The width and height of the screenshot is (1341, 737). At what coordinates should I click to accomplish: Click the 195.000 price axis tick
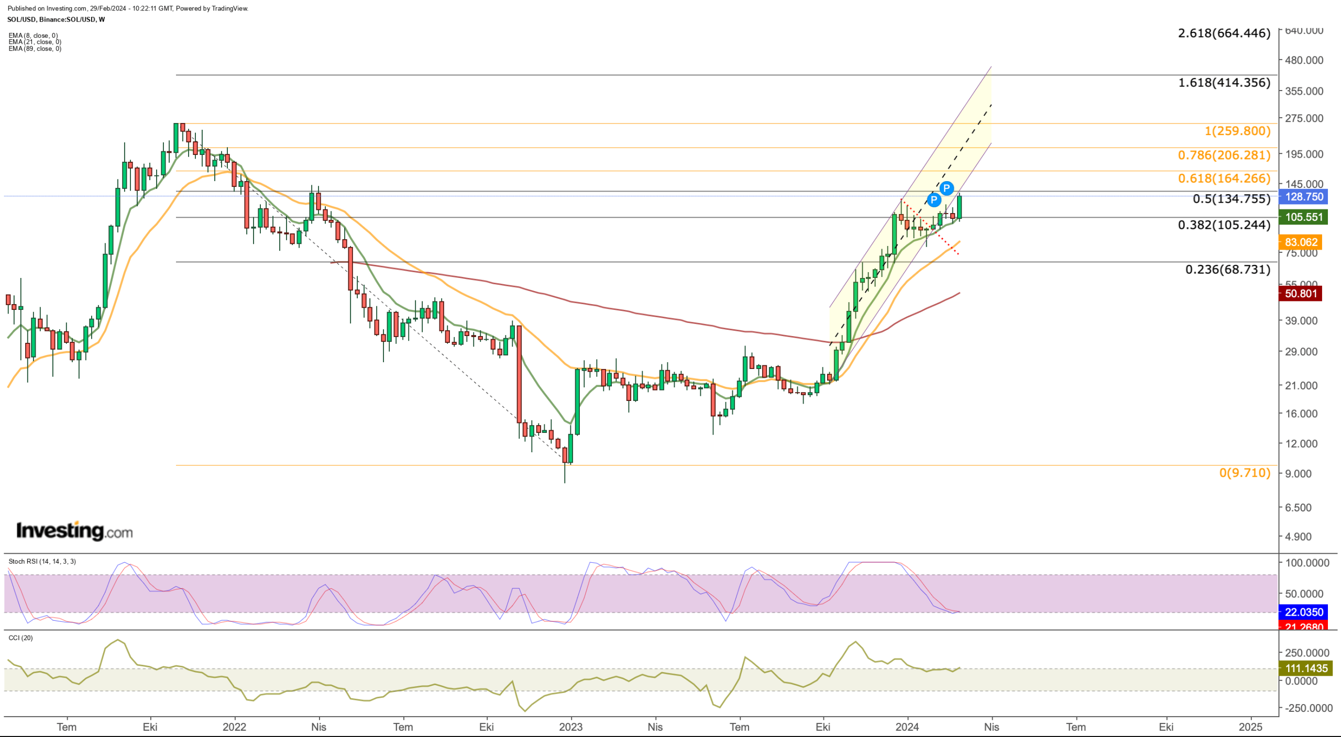1304,154
